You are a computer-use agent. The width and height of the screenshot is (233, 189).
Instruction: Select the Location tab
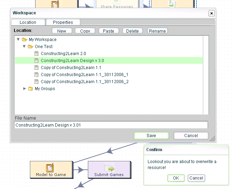click(x=28, y=22)
